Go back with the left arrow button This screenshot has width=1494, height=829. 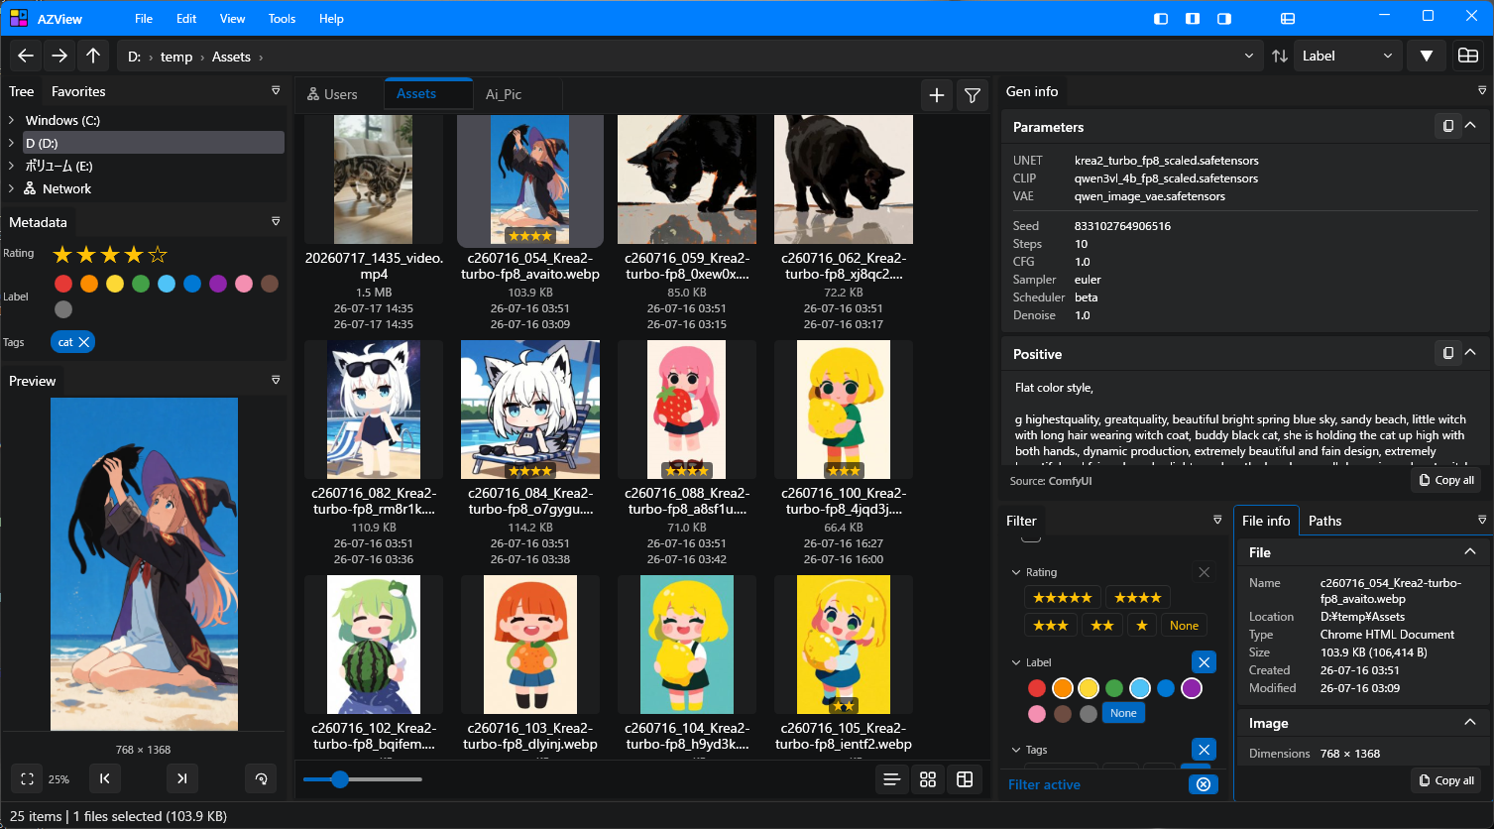click(x=27, y=57)
